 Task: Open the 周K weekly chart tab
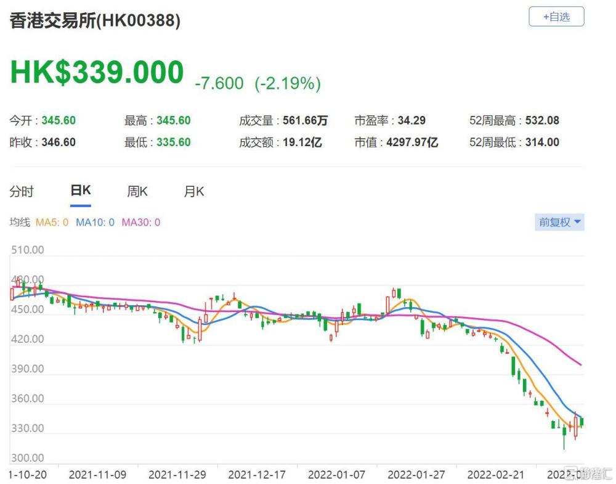coord(137,192)
